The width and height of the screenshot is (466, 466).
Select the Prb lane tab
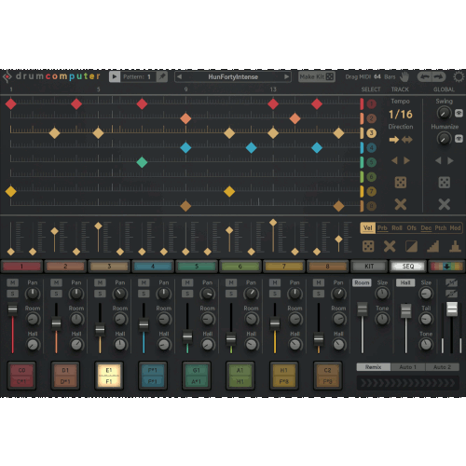click(x=382, y=228)
